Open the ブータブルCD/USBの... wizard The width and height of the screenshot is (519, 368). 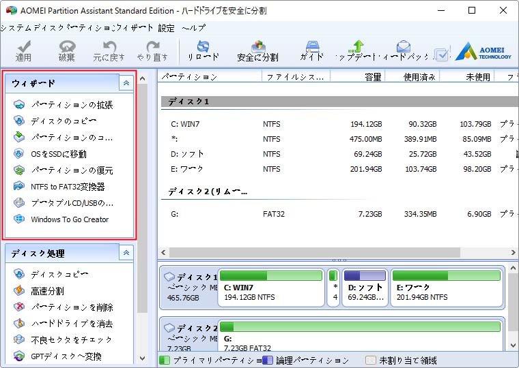[63, 203]
